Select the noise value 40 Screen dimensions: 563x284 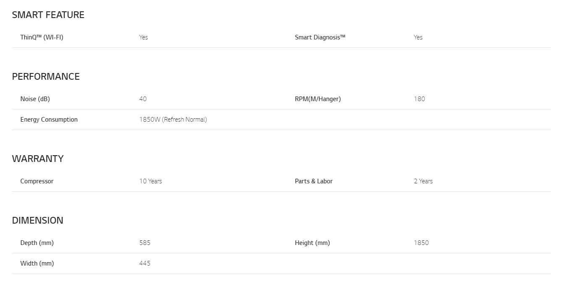[143, 99]
